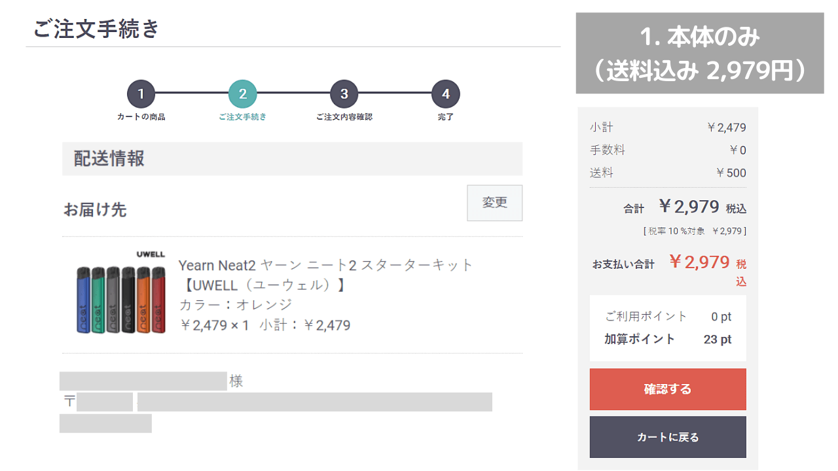Click step 4 completion circle
838x471 pixels.
(x=446, y=94)
